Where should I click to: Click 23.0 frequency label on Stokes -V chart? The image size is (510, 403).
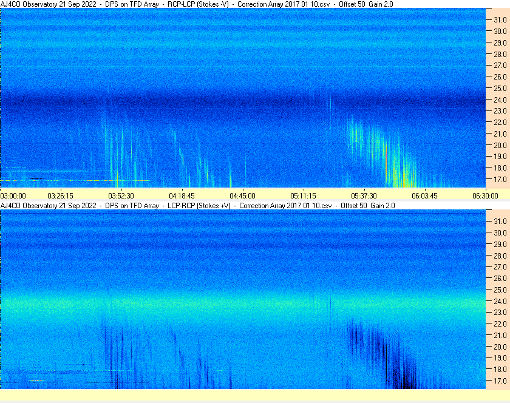tap(500, 111)
